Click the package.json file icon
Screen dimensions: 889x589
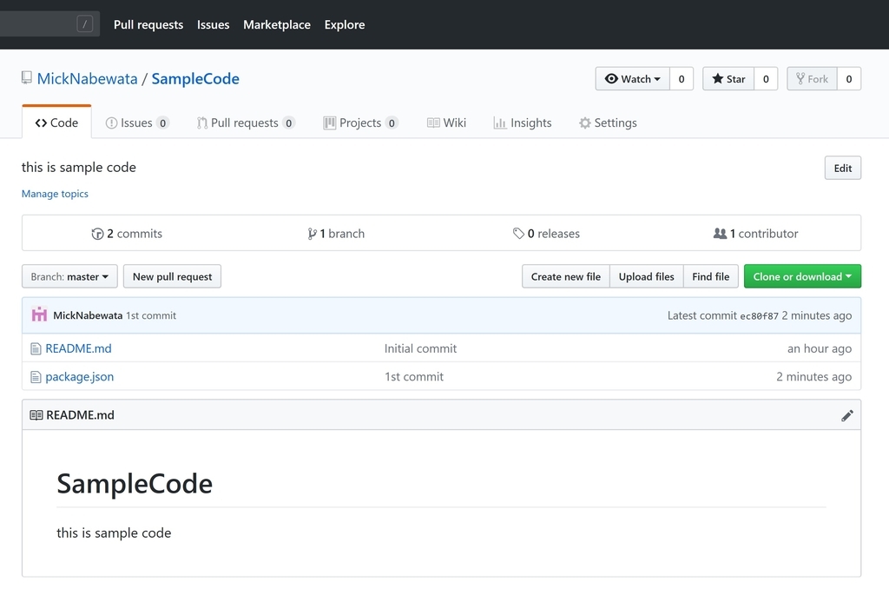[x=36, y=377]
